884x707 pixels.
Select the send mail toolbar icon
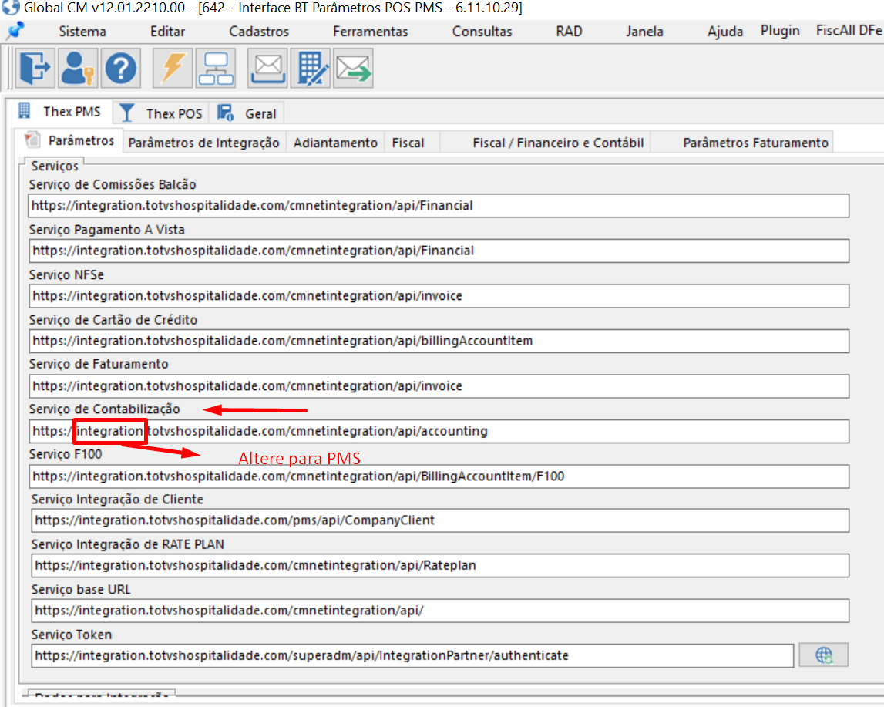[x=352, y=68]
